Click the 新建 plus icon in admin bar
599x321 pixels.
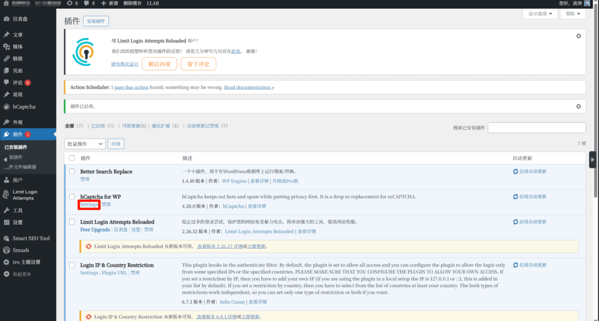tap(104, 4)
